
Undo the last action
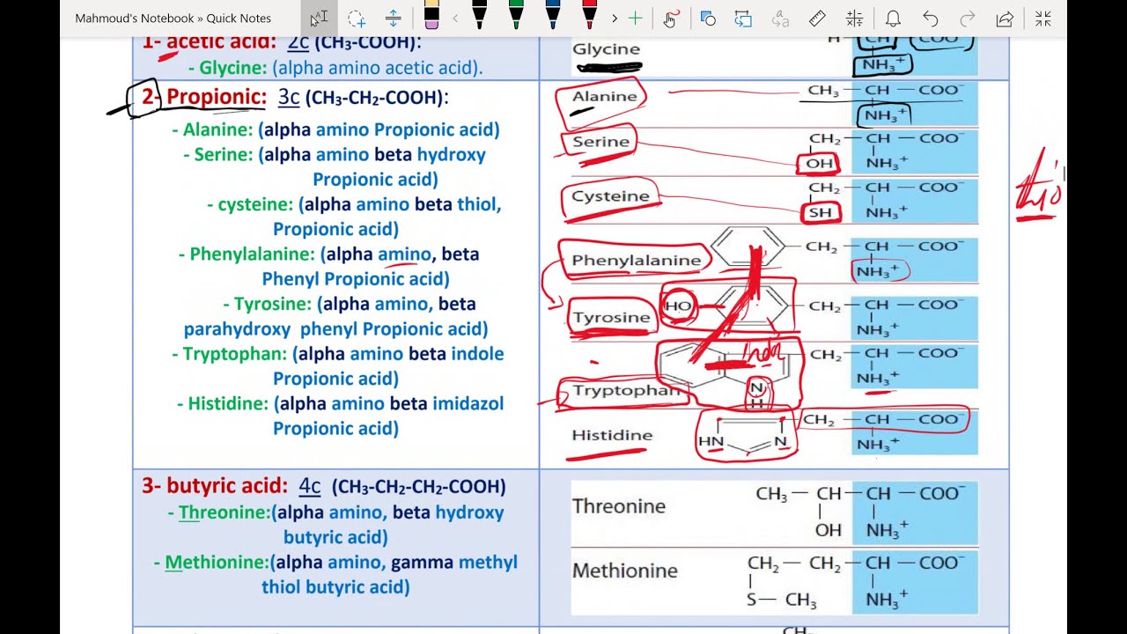click(x=931, y=18)
